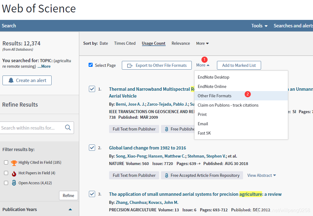
Task: Collapse the Publication Years section
Action: [x=70, y=209]
